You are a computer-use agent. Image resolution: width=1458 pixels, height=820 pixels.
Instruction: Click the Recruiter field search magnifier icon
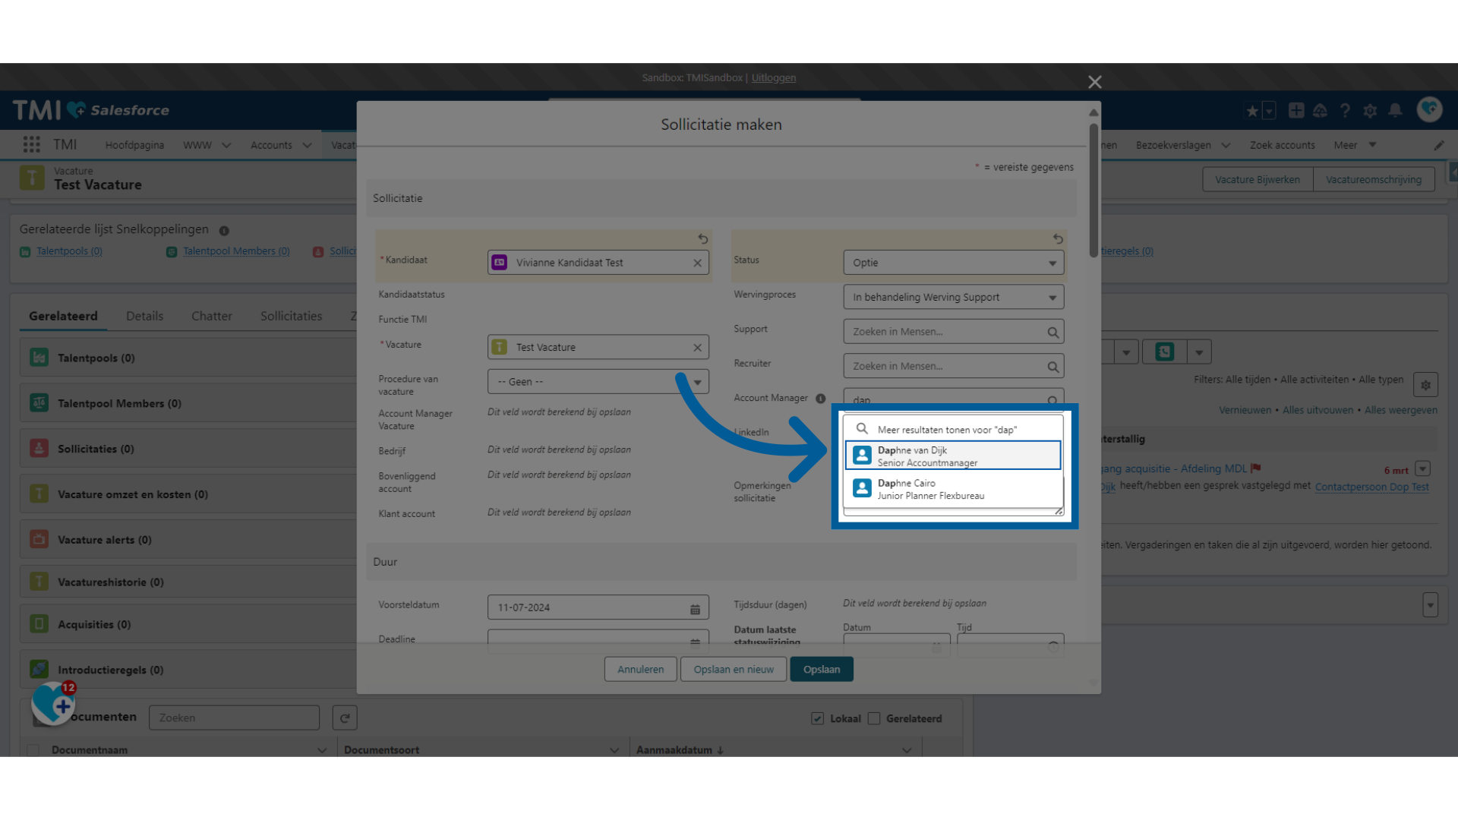1052,367
